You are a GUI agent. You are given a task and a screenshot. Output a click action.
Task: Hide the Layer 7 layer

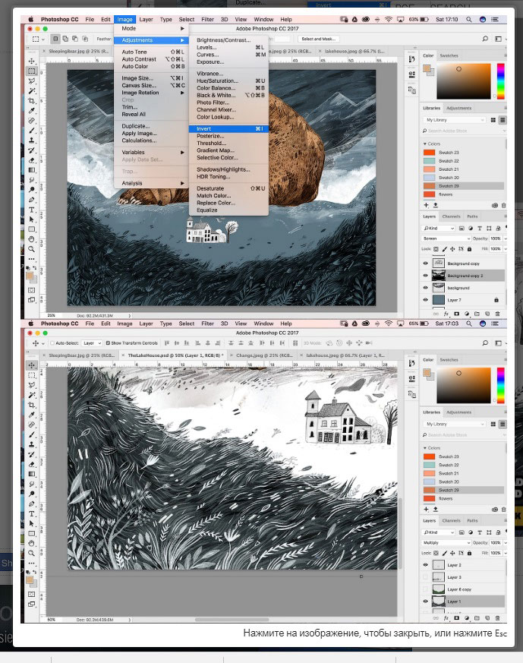point(425,300)
